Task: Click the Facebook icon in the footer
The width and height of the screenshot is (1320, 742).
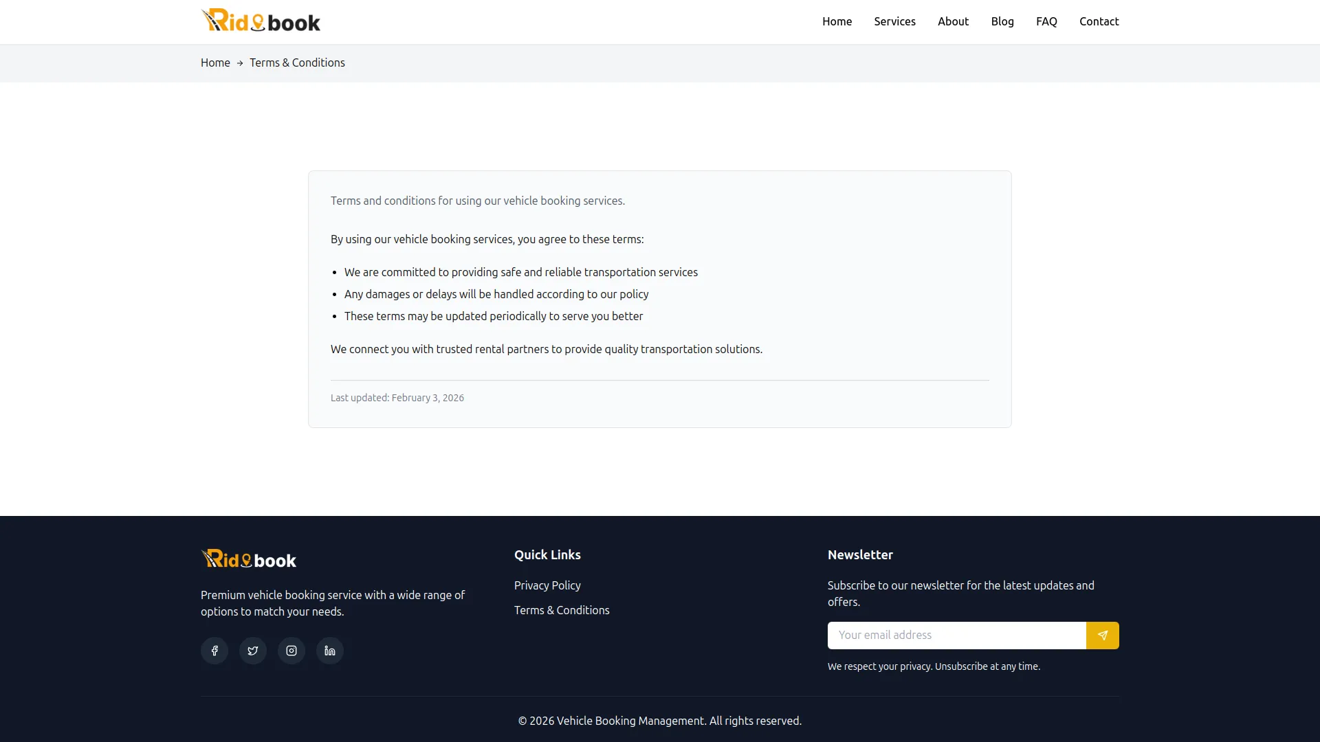Action: (x=214, y=650)
